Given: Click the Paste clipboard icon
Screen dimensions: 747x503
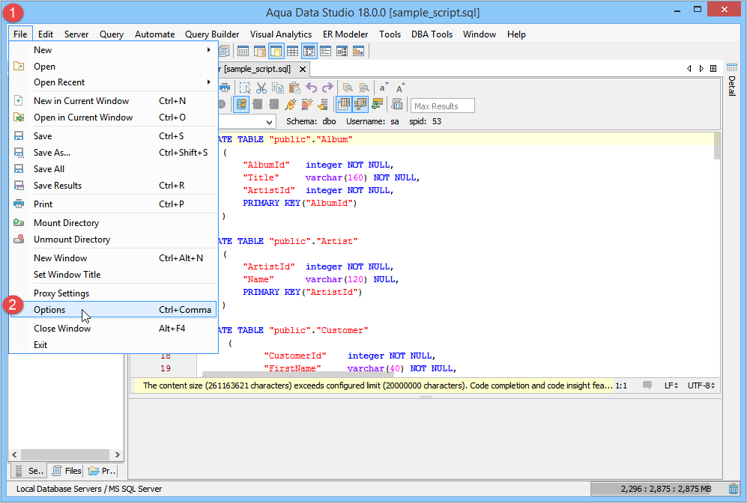Looking at the screenshot, I should [x=294, y=88].
